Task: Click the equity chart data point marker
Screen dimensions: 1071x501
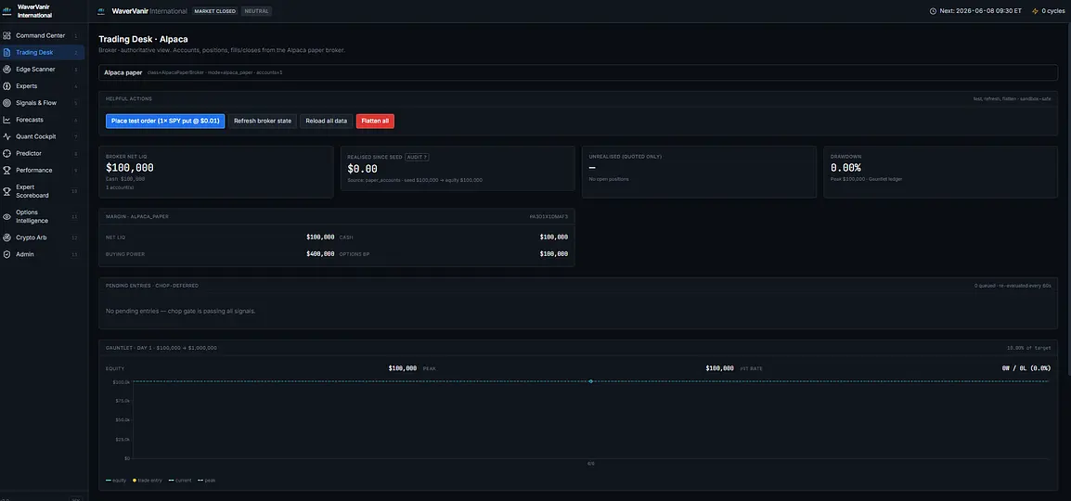Action: tap(591, 381)
